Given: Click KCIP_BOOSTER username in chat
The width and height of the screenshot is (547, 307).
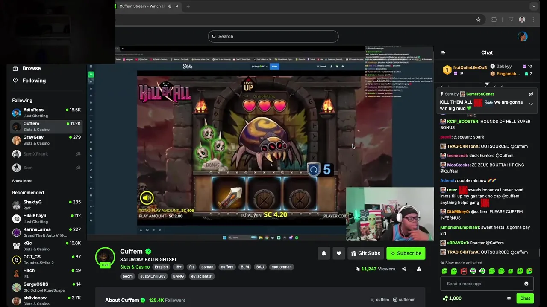Looking at the screenshot, I should tap(463, 122).
